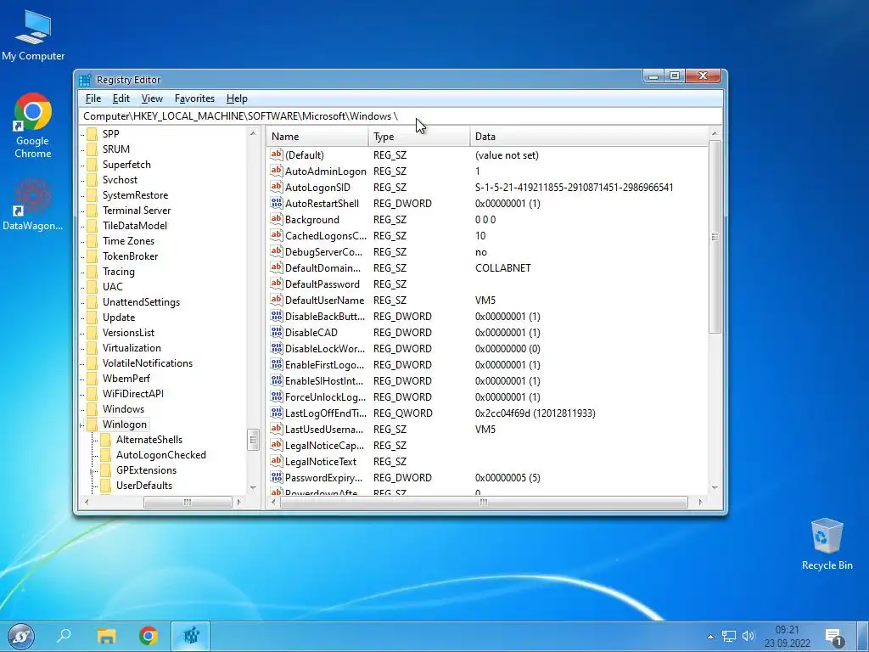Select the UserDefaults subkey
Screen dimensions: 869x652
pyautogui.click(x=144, y=486)
